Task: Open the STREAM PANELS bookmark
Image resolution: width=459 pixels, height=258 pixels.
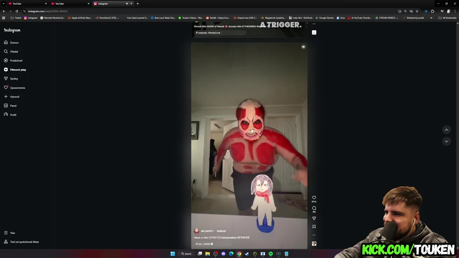Action: pos(387,18)
